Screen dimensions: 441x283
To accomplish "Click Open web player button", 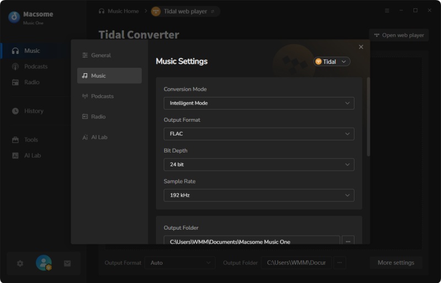I will (399, 35).
